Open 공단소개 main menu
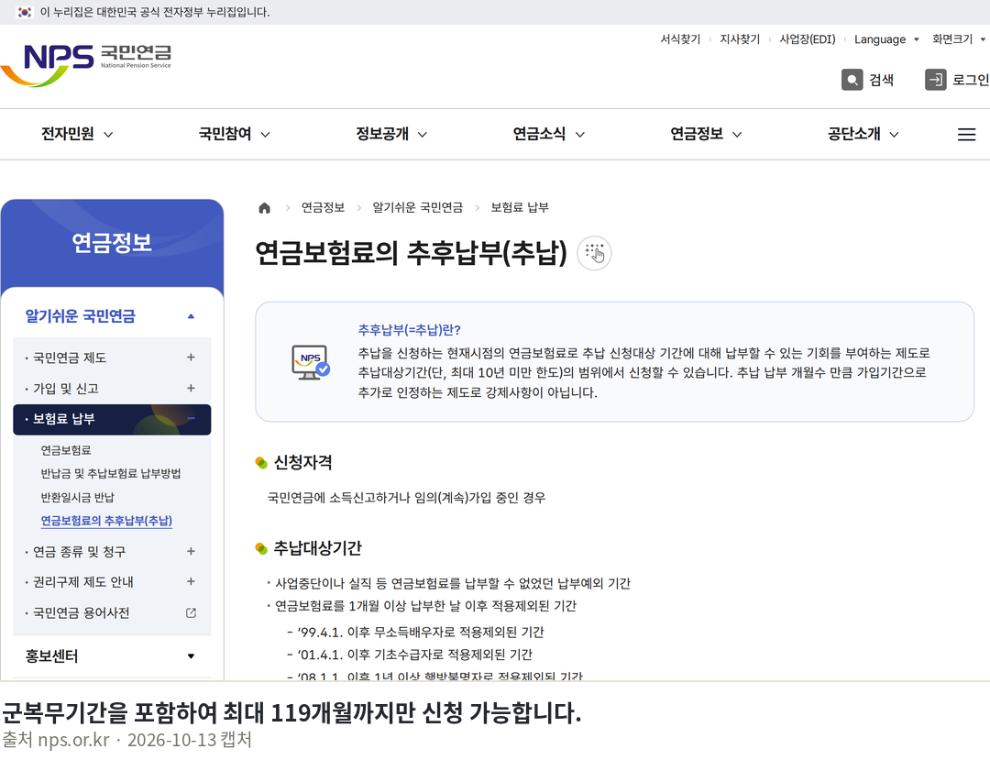This screenshot has width=990, height=760. click(x=863, y=134)
